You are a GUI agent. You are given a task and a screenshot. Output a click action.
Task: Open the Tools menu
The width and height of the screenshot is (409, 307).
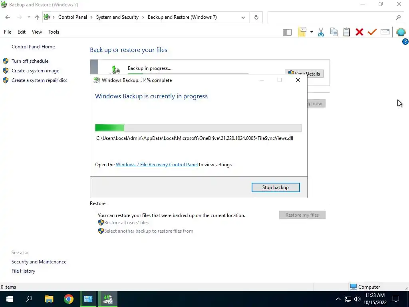(54, 32)
